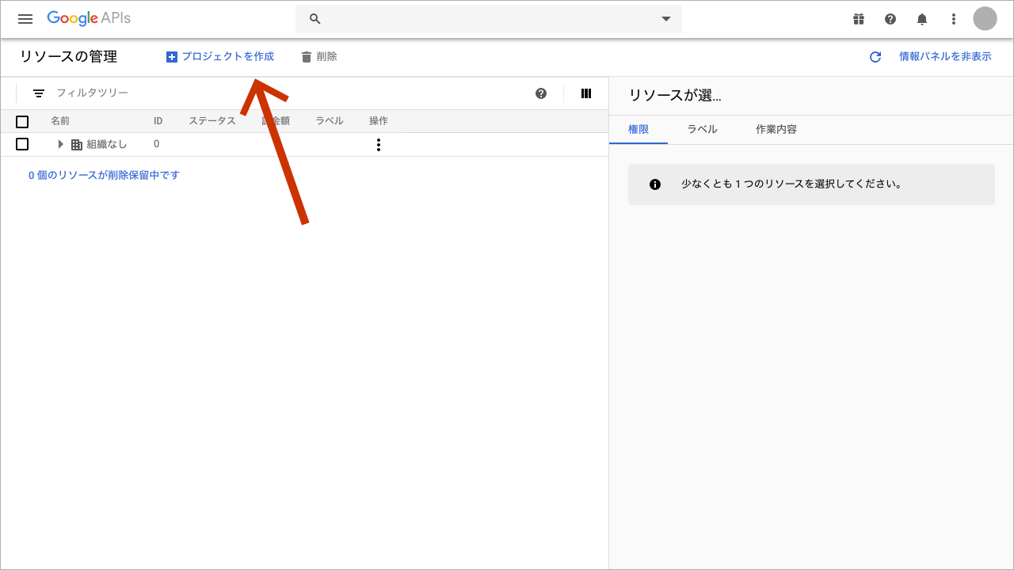
Task: Switch to the 作業内容 tab
Action: point(776,128)
